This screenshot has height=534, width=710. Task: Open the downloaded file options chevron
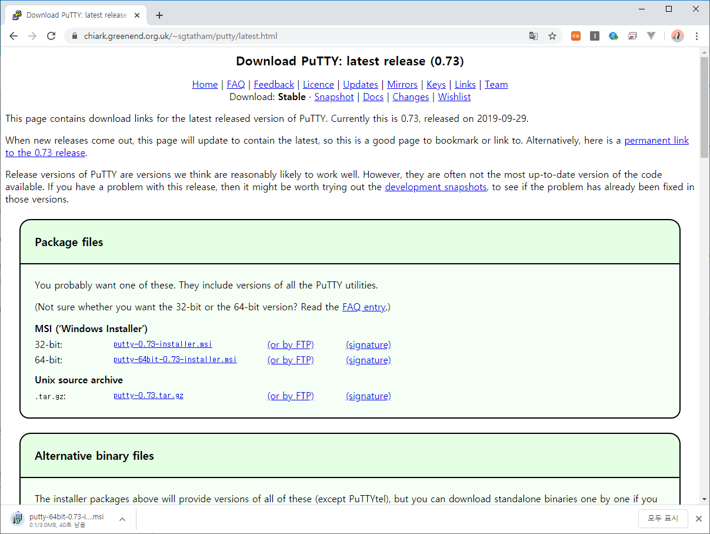tap(122, 519)
